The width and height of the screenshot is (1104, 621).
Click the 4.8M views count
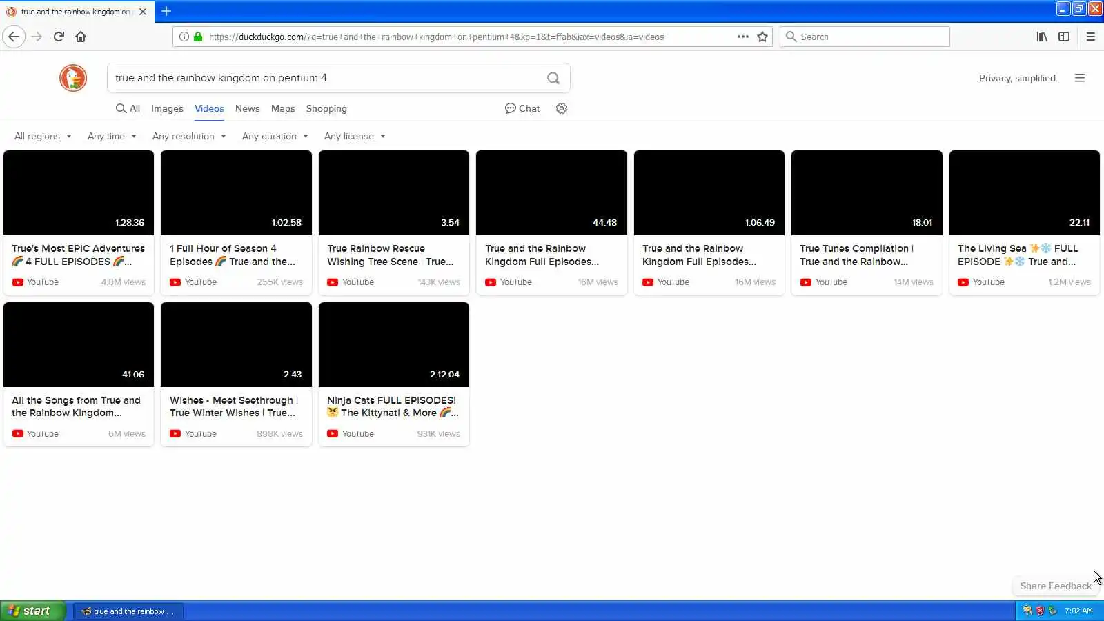tap(124, 282)
